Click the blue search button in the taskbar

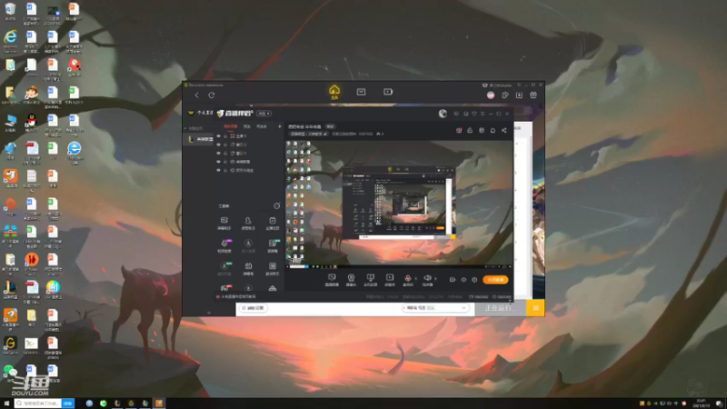coord(67,404)
